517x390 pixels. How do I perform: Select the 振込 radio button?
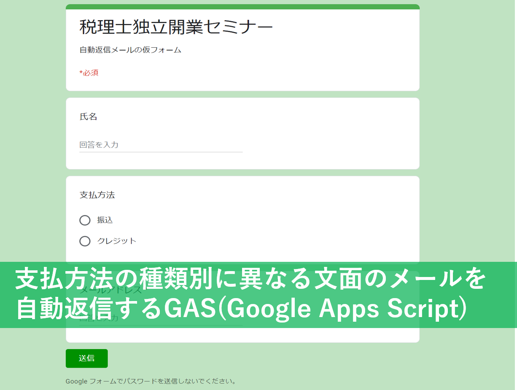click(x=85, y=221)
